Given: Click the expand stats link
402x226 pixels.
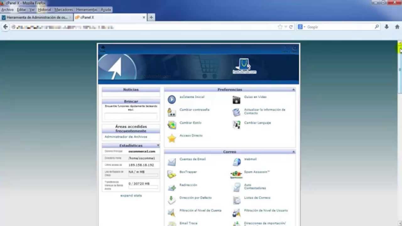Looking at the screenshot, I should pyautogui.click(x=131, y=196).
